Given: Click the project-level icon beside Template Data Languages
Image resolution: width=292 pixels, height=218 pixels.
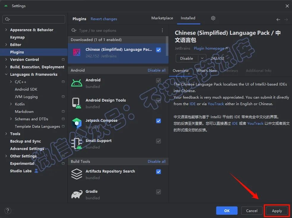Looking at the screenshot, I should (63, 126).
